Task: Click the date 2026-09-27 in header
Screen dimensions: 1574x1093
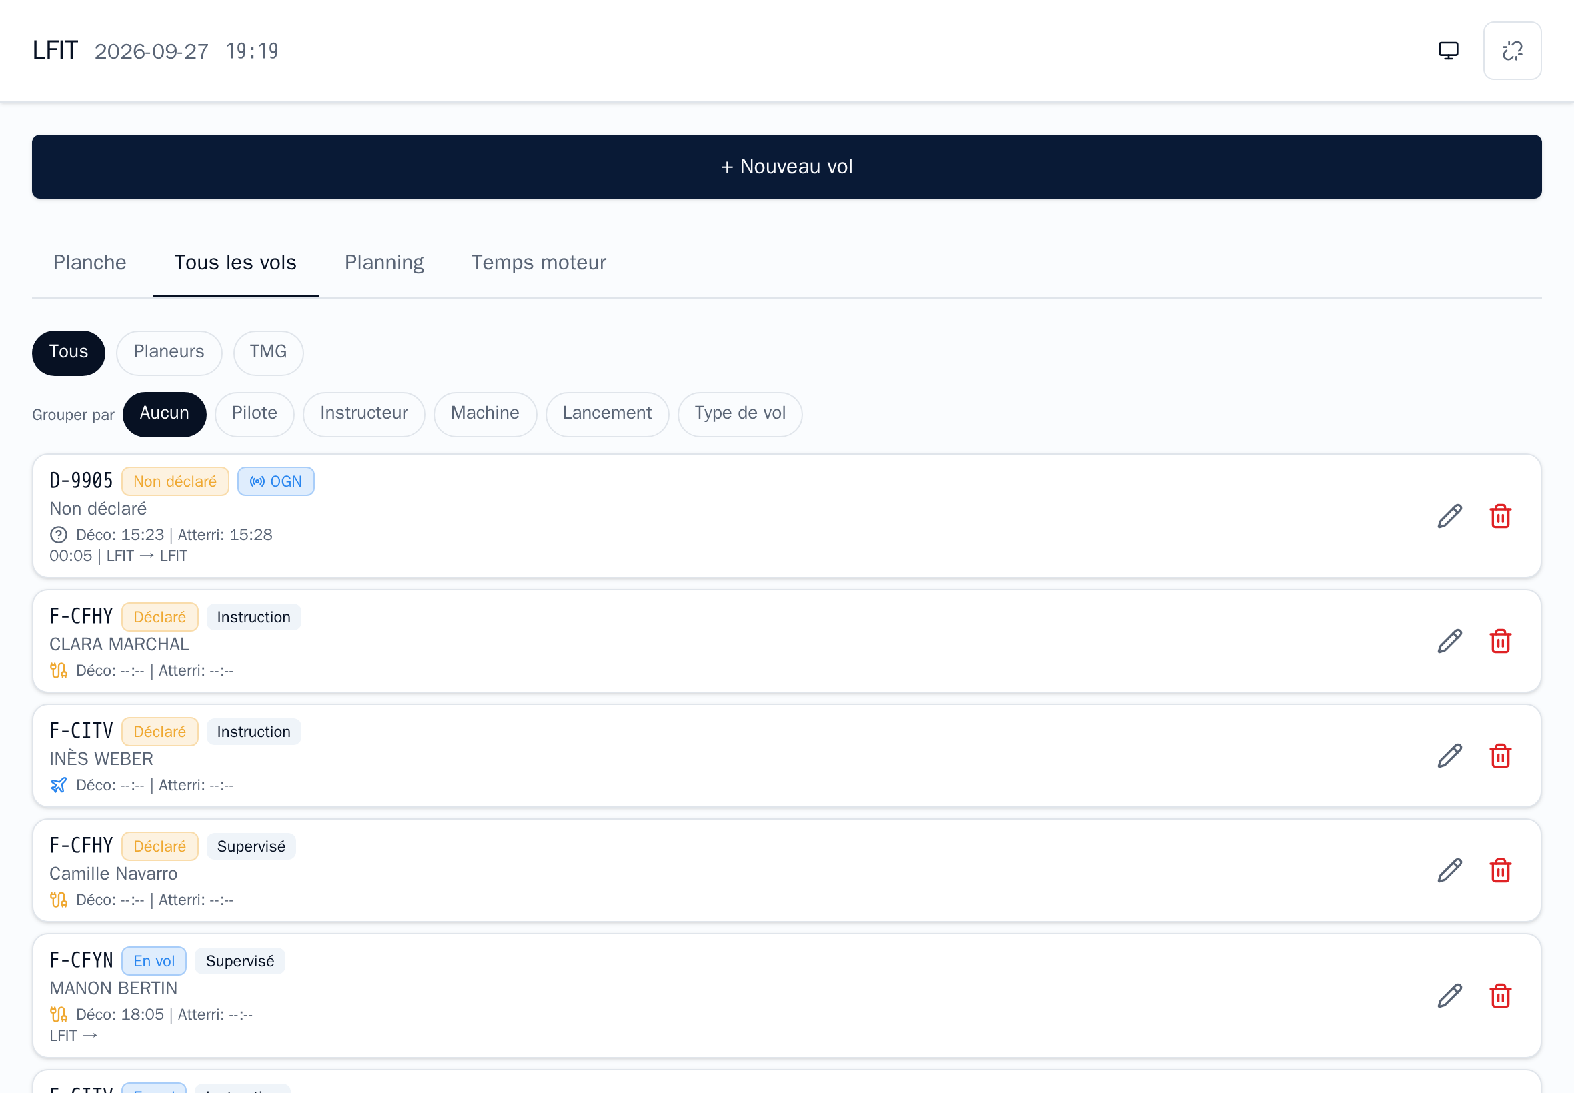Action: point(151,51)
